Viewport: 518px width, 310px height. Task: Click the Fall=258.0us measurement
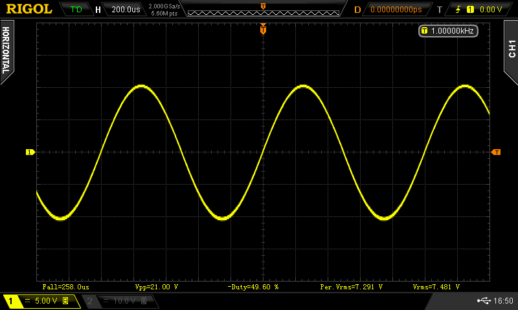pos(65,286)
